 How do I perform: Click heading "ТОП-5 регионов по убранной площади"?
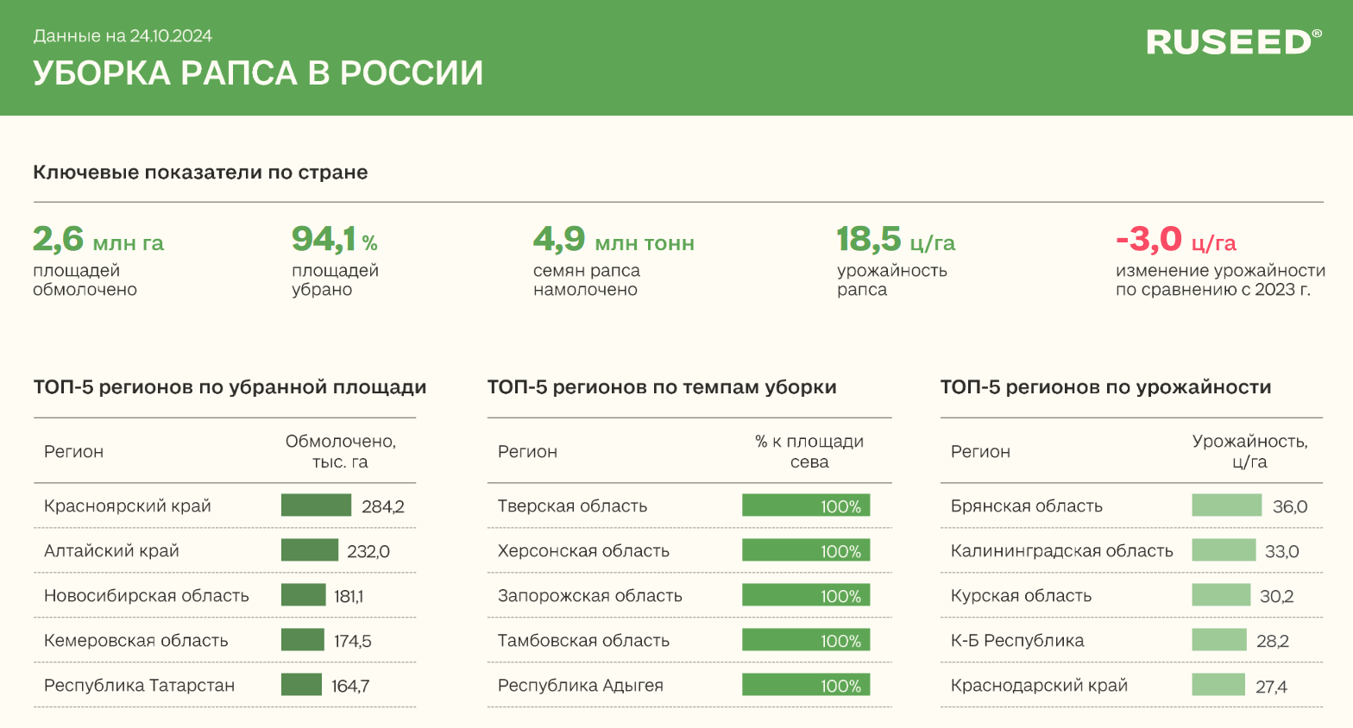(x=230, y=387)
